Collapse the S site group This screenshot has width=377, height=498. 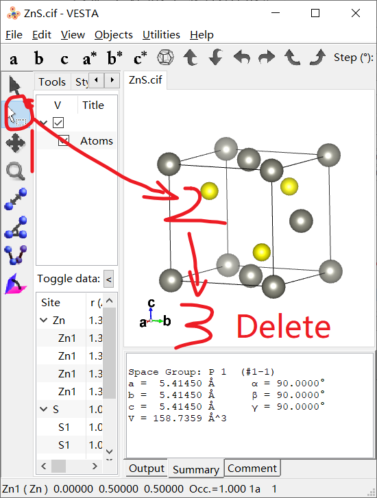tap(44, 409)
